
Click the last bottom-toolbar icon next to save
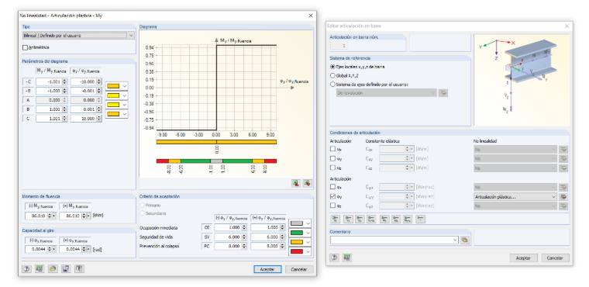[x=79, y=268]
